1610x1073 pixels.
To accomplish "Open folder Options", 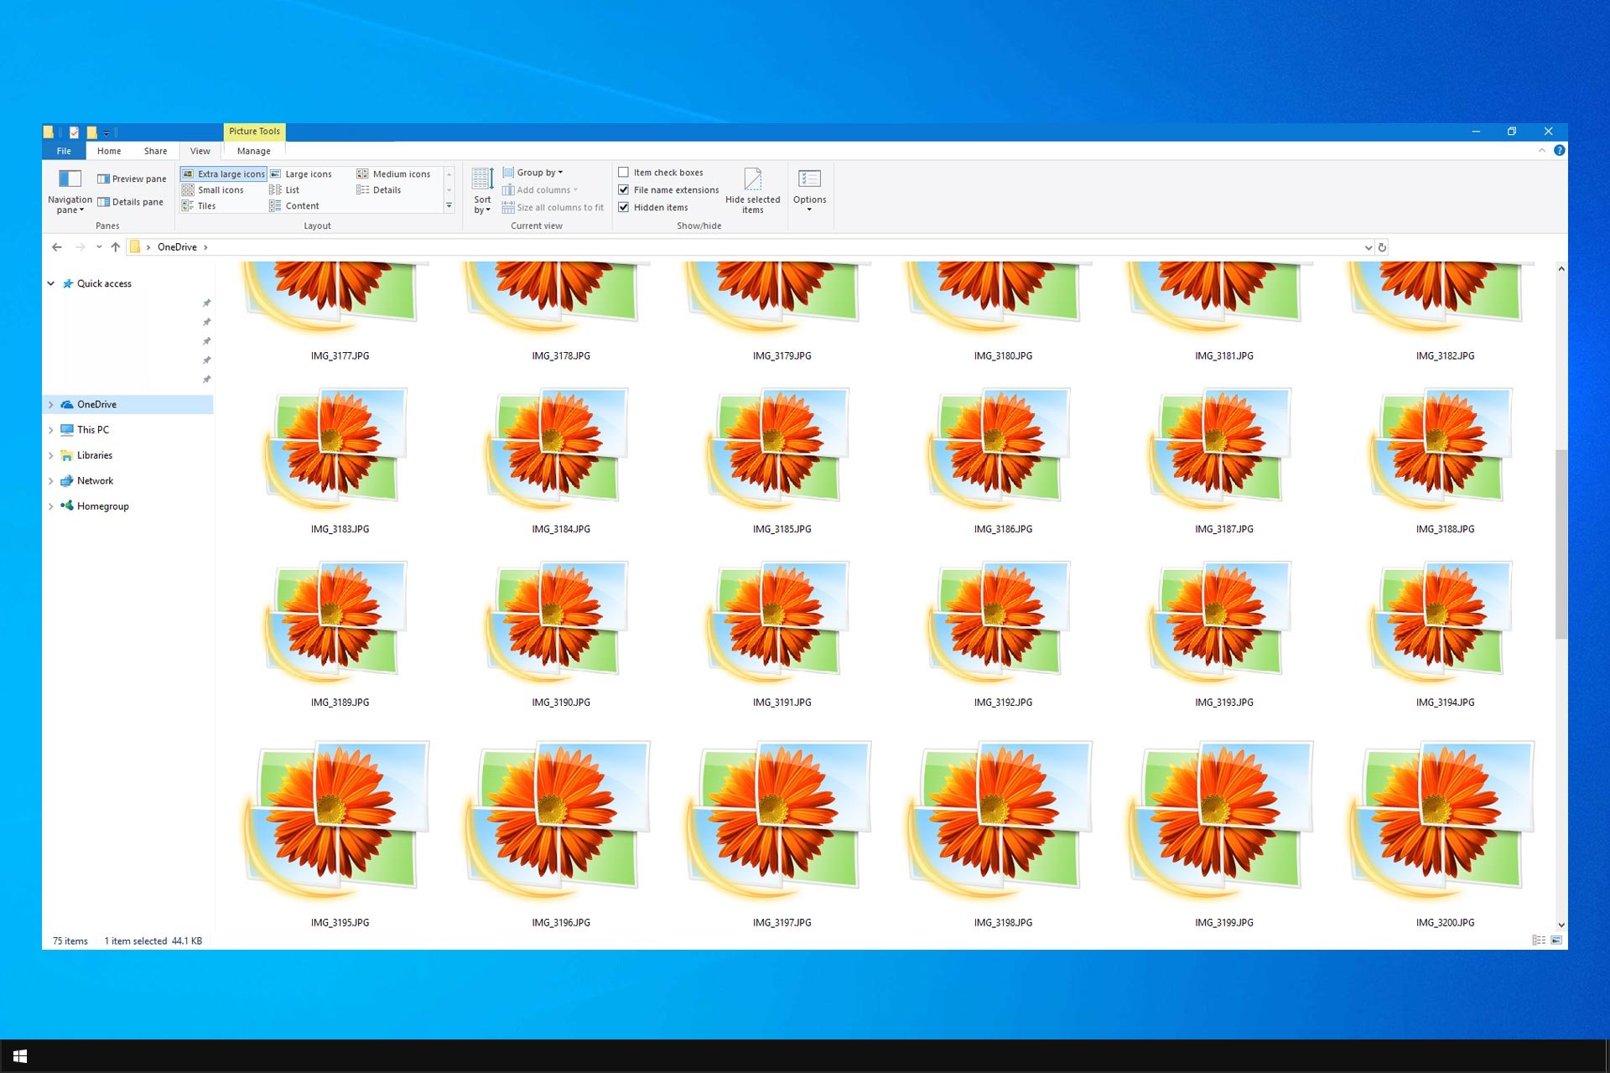I will pos(809,190).
